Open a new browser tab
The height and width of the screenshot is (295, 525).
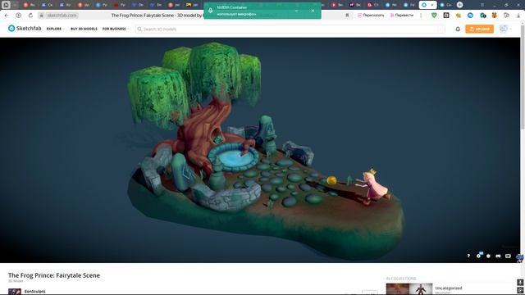coord(459,5)
